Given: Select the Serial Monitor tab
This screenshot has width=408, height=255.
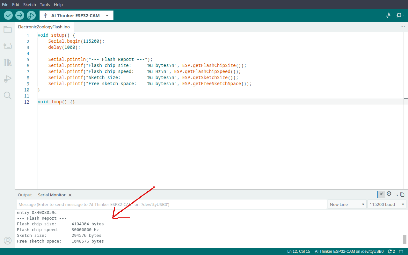Looking at the screenshot, I should [52, 195].
